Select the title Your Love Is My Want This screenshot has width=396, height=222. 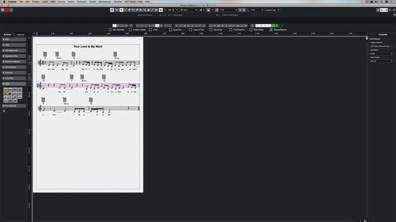[88, 47]
